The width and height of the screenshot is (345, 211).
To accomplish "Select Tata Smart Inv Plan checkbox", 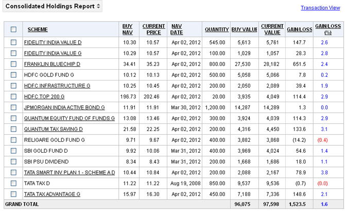I will (x=13, y=172).
